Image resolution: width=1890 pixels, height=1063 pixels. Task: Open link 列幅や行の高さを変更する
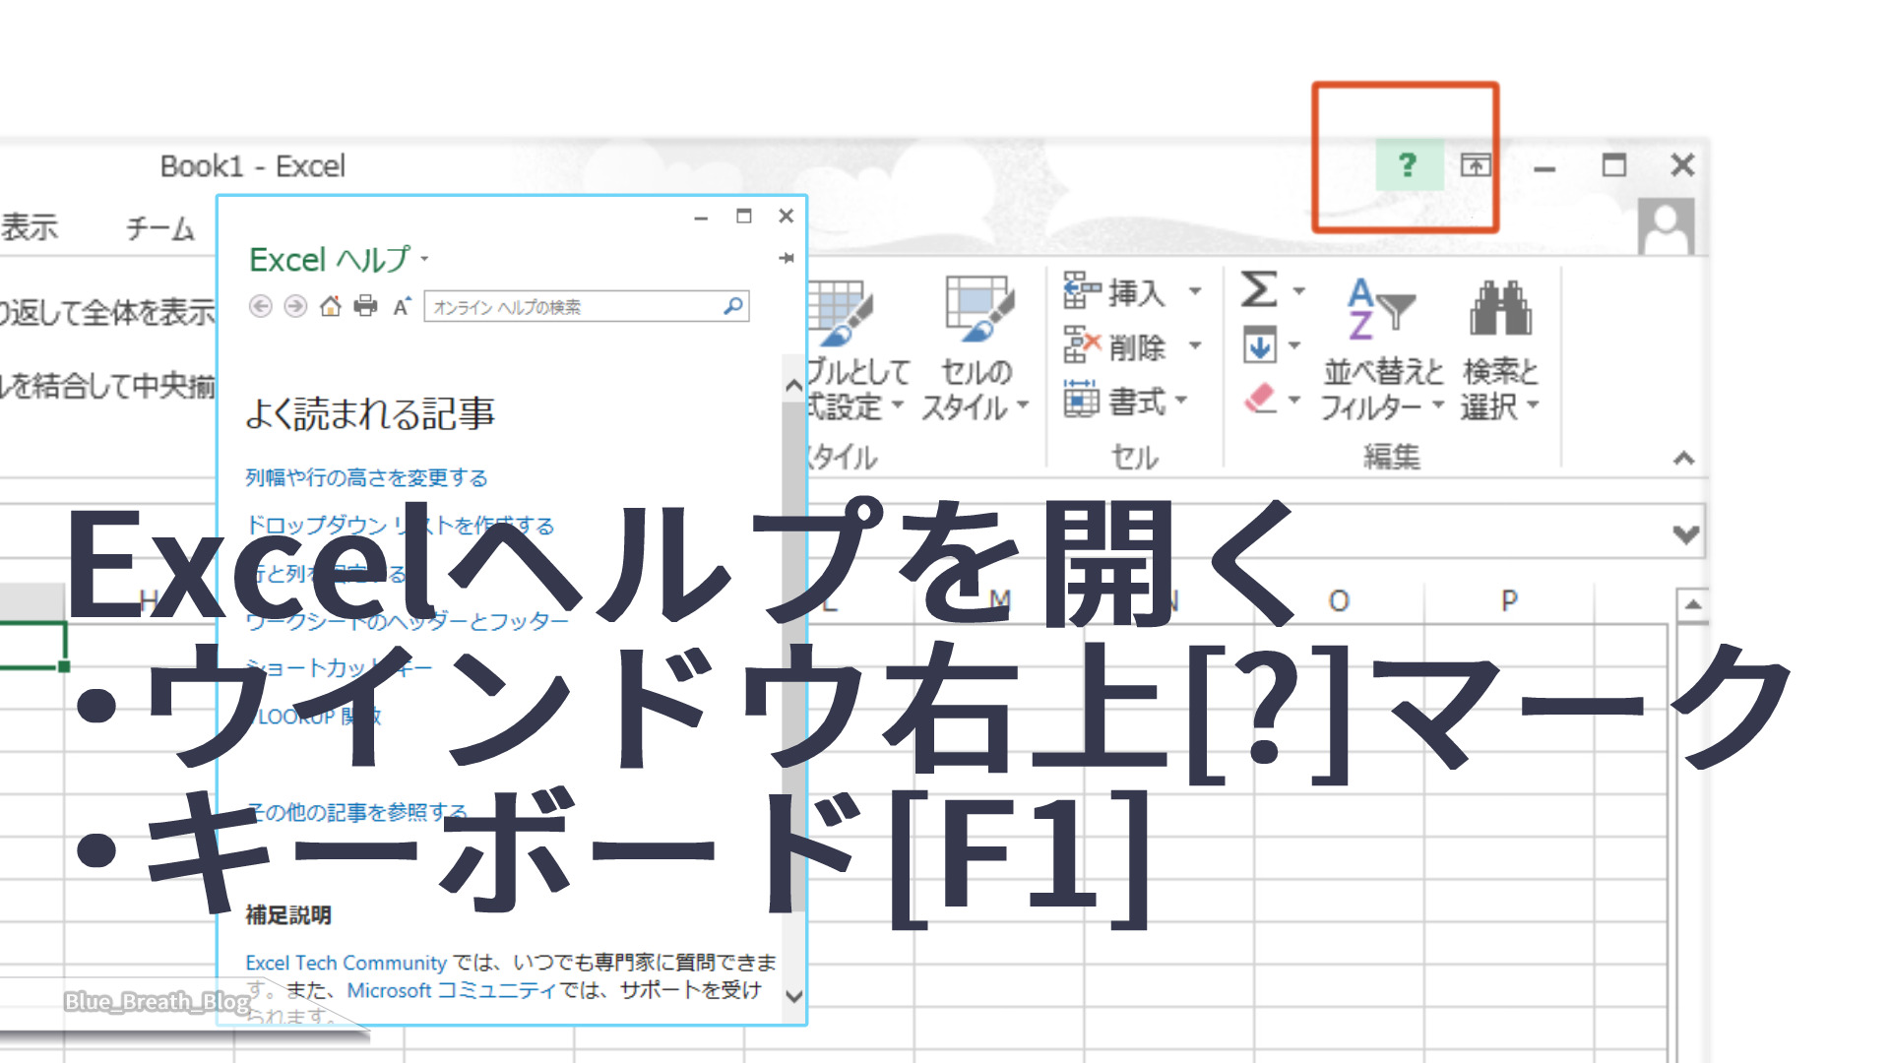pos(366,477)
